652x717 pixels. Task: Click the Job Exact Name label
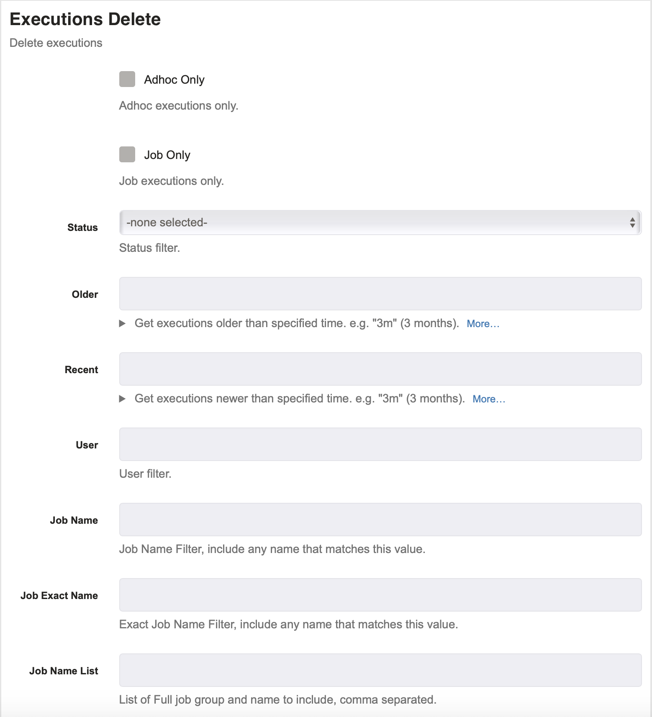pyautogui.click(x=59, y=596)
